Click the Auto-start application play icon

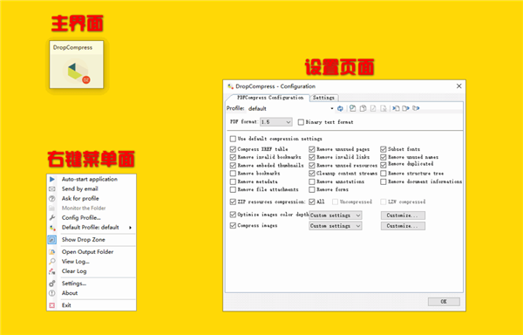(x=52, y=179)
